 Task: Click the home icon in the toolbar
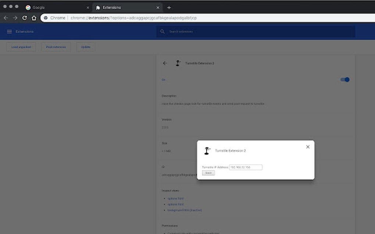point(33,17)
